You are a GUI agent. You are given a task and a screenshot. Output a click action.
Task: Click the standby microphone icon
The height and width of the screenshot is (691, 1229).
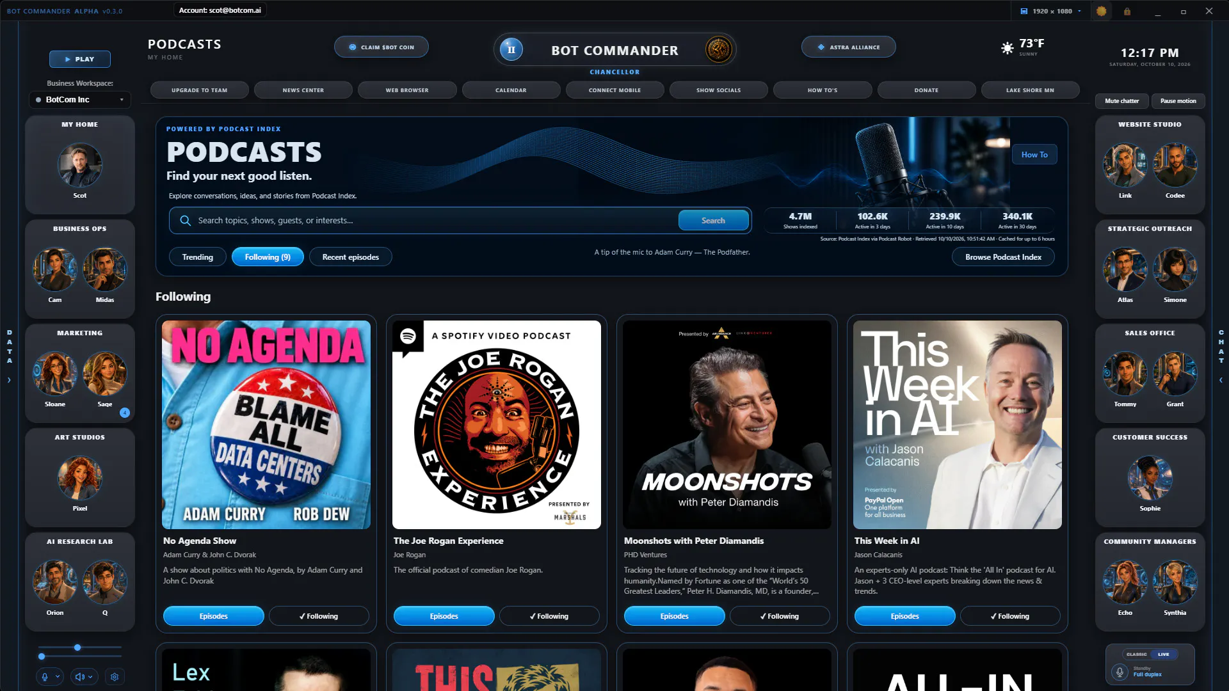pos(1120,672)
